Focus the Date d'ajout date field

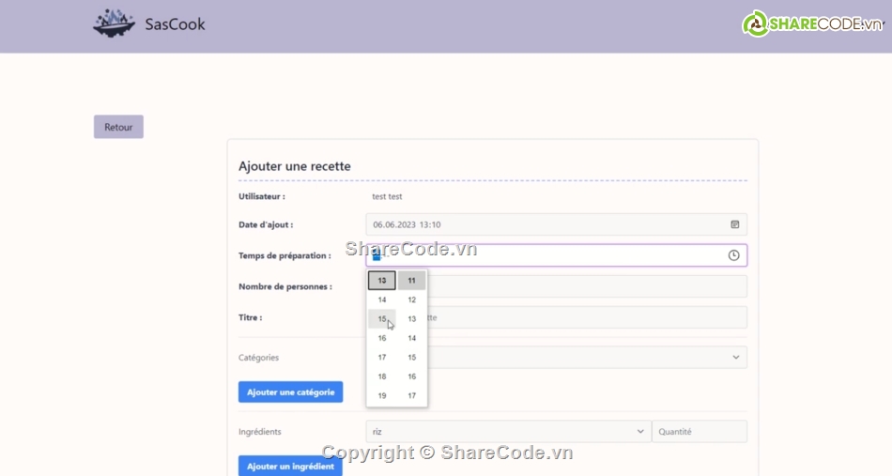pyautogui.click(x=545, y=224)
